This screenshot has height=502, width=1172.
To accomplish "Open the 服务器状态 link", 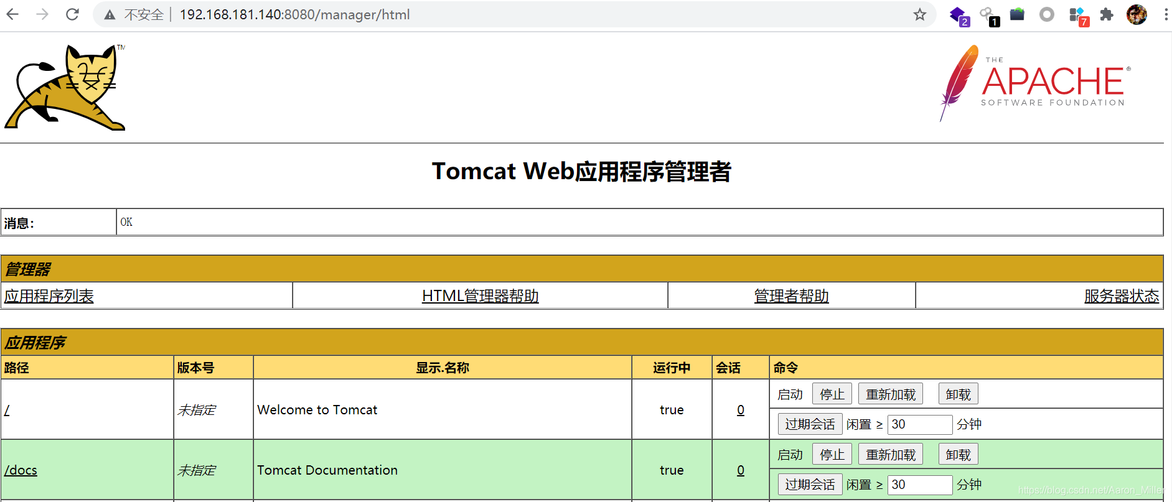I will [1122, 296].
